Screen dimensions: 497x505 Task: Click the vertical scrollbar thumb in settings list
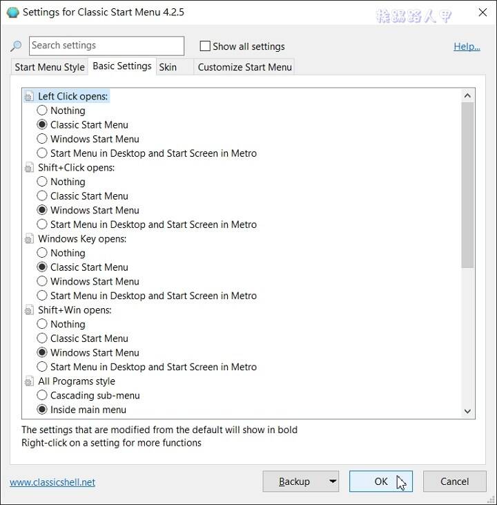[467, 185]
